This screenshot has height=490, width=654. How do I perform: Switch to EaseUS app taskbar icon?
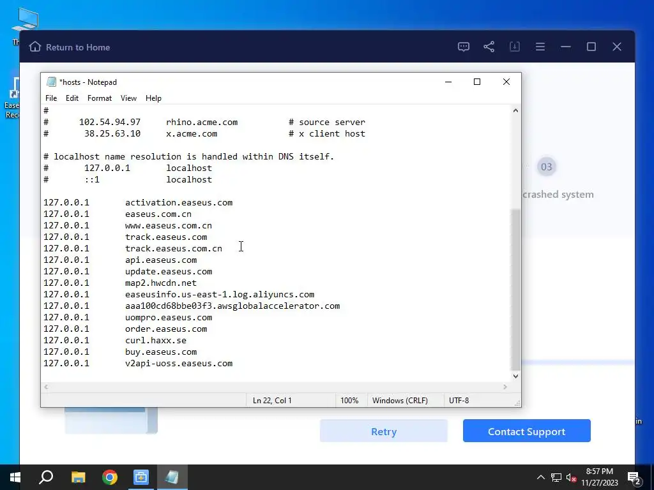[x=141, y=477]
